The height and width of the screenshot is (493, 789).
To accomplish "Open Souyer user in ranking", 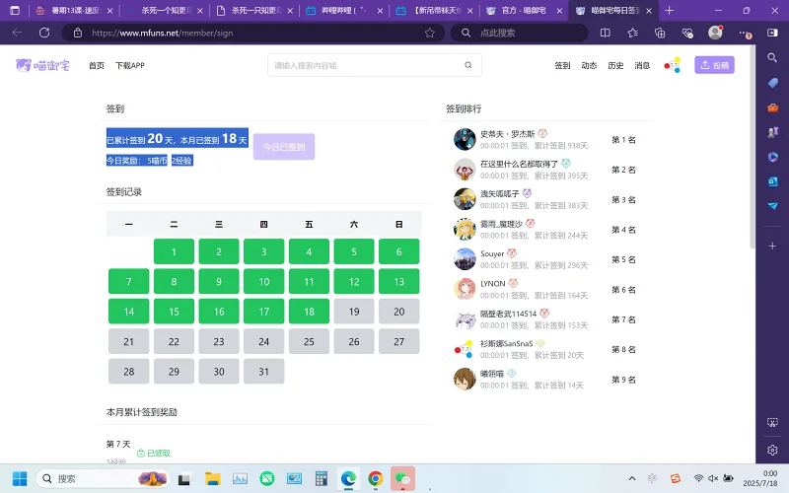I will (x=492, y=254).
